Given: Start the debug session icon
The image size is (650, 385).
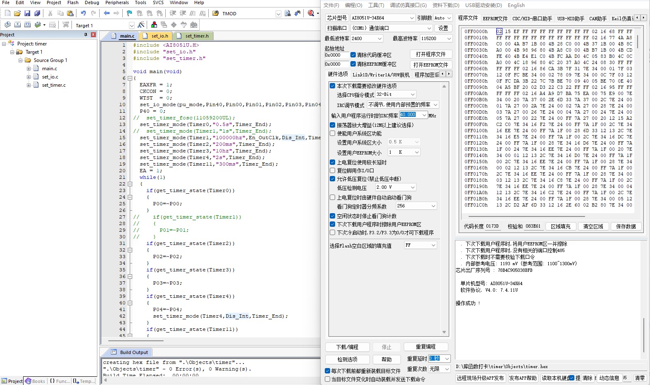Looking at the screenshot, I should click(311, 13).
